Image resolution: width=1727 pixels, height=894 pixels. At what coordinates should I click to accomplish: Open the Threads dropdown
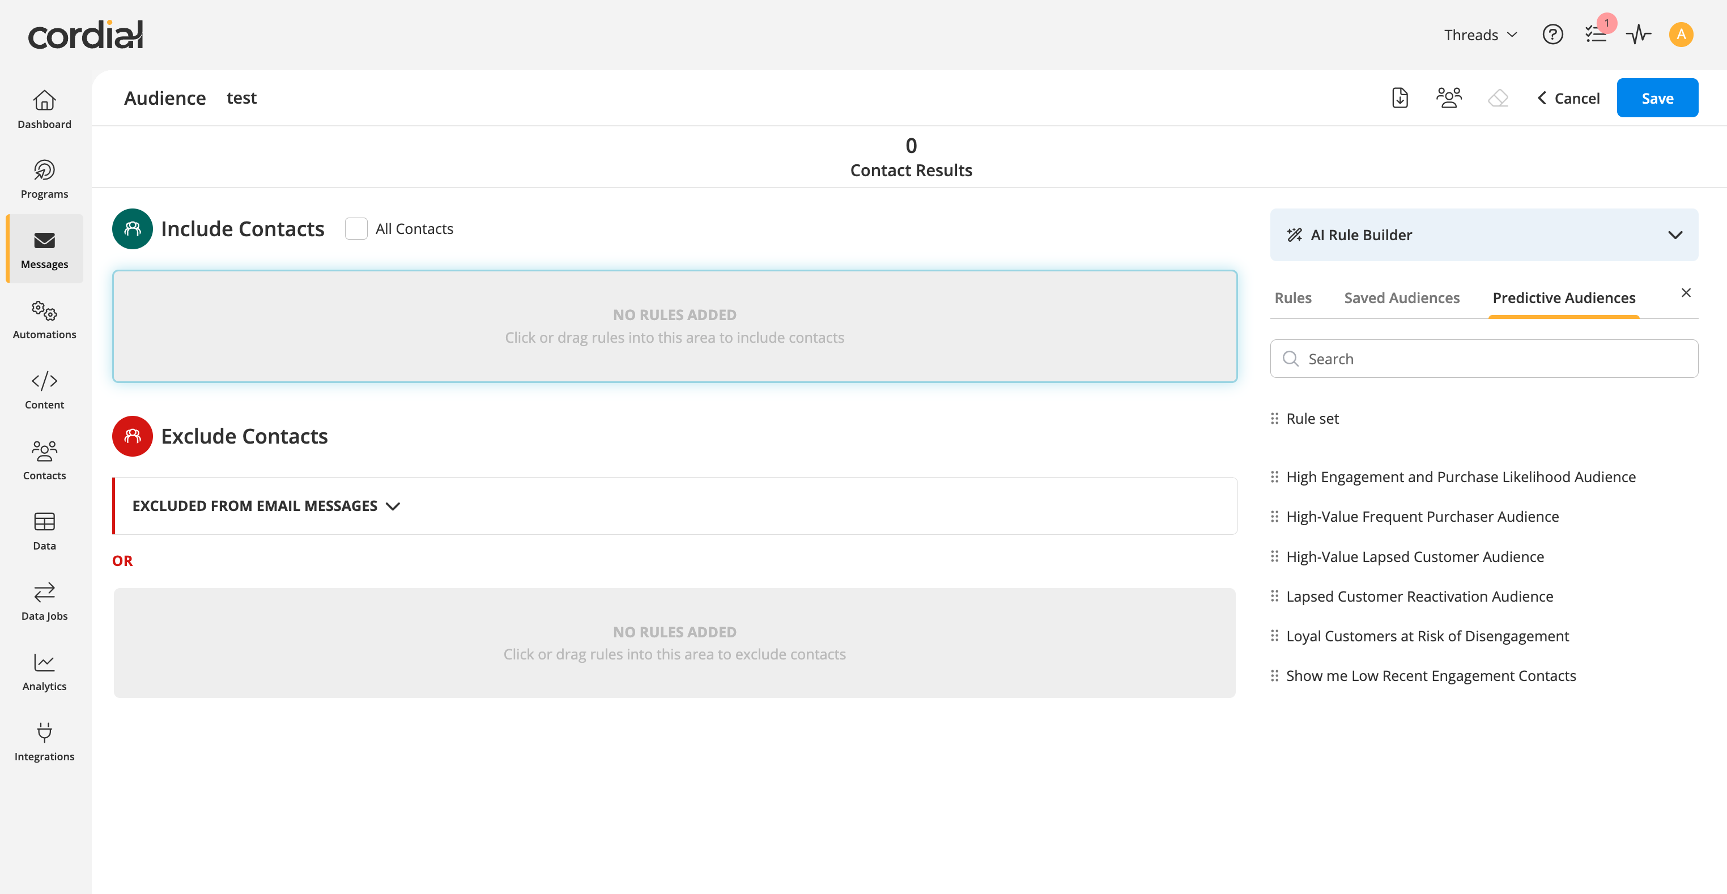point(1479,35)
